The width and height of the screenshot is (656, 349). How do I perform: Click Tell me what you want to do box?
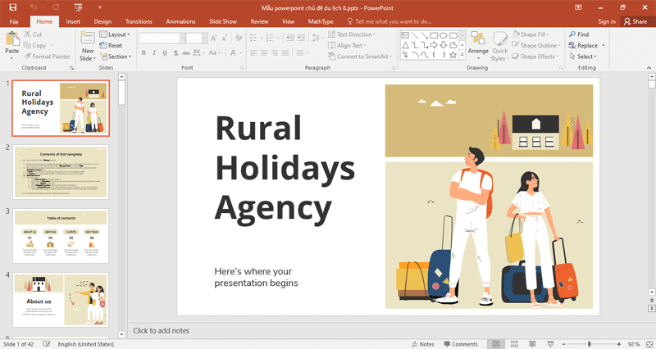click(x=389, y=21)
